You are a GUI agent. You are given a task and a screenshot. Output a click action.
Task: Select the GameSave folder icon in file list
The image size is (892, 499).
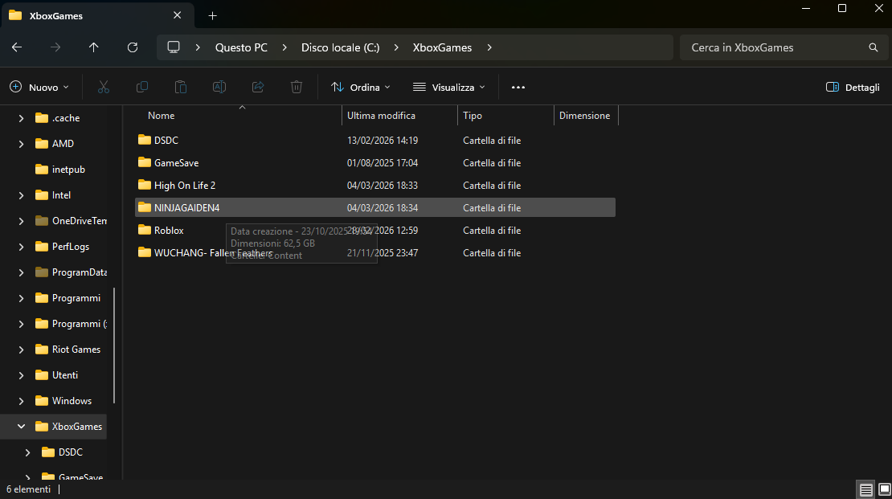click(145, 163)
